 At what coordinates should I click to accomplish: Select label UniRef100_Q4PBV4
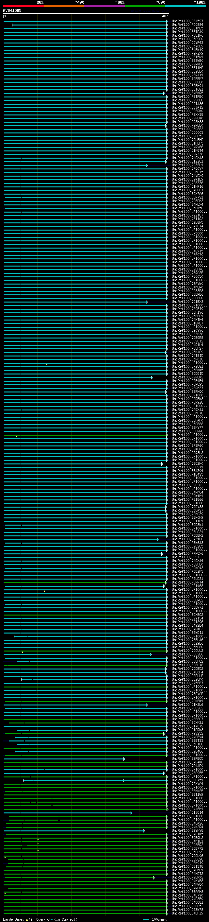coord(187,737)
